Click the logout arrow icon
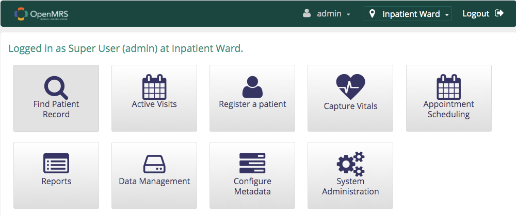 (x=499, y=13)
